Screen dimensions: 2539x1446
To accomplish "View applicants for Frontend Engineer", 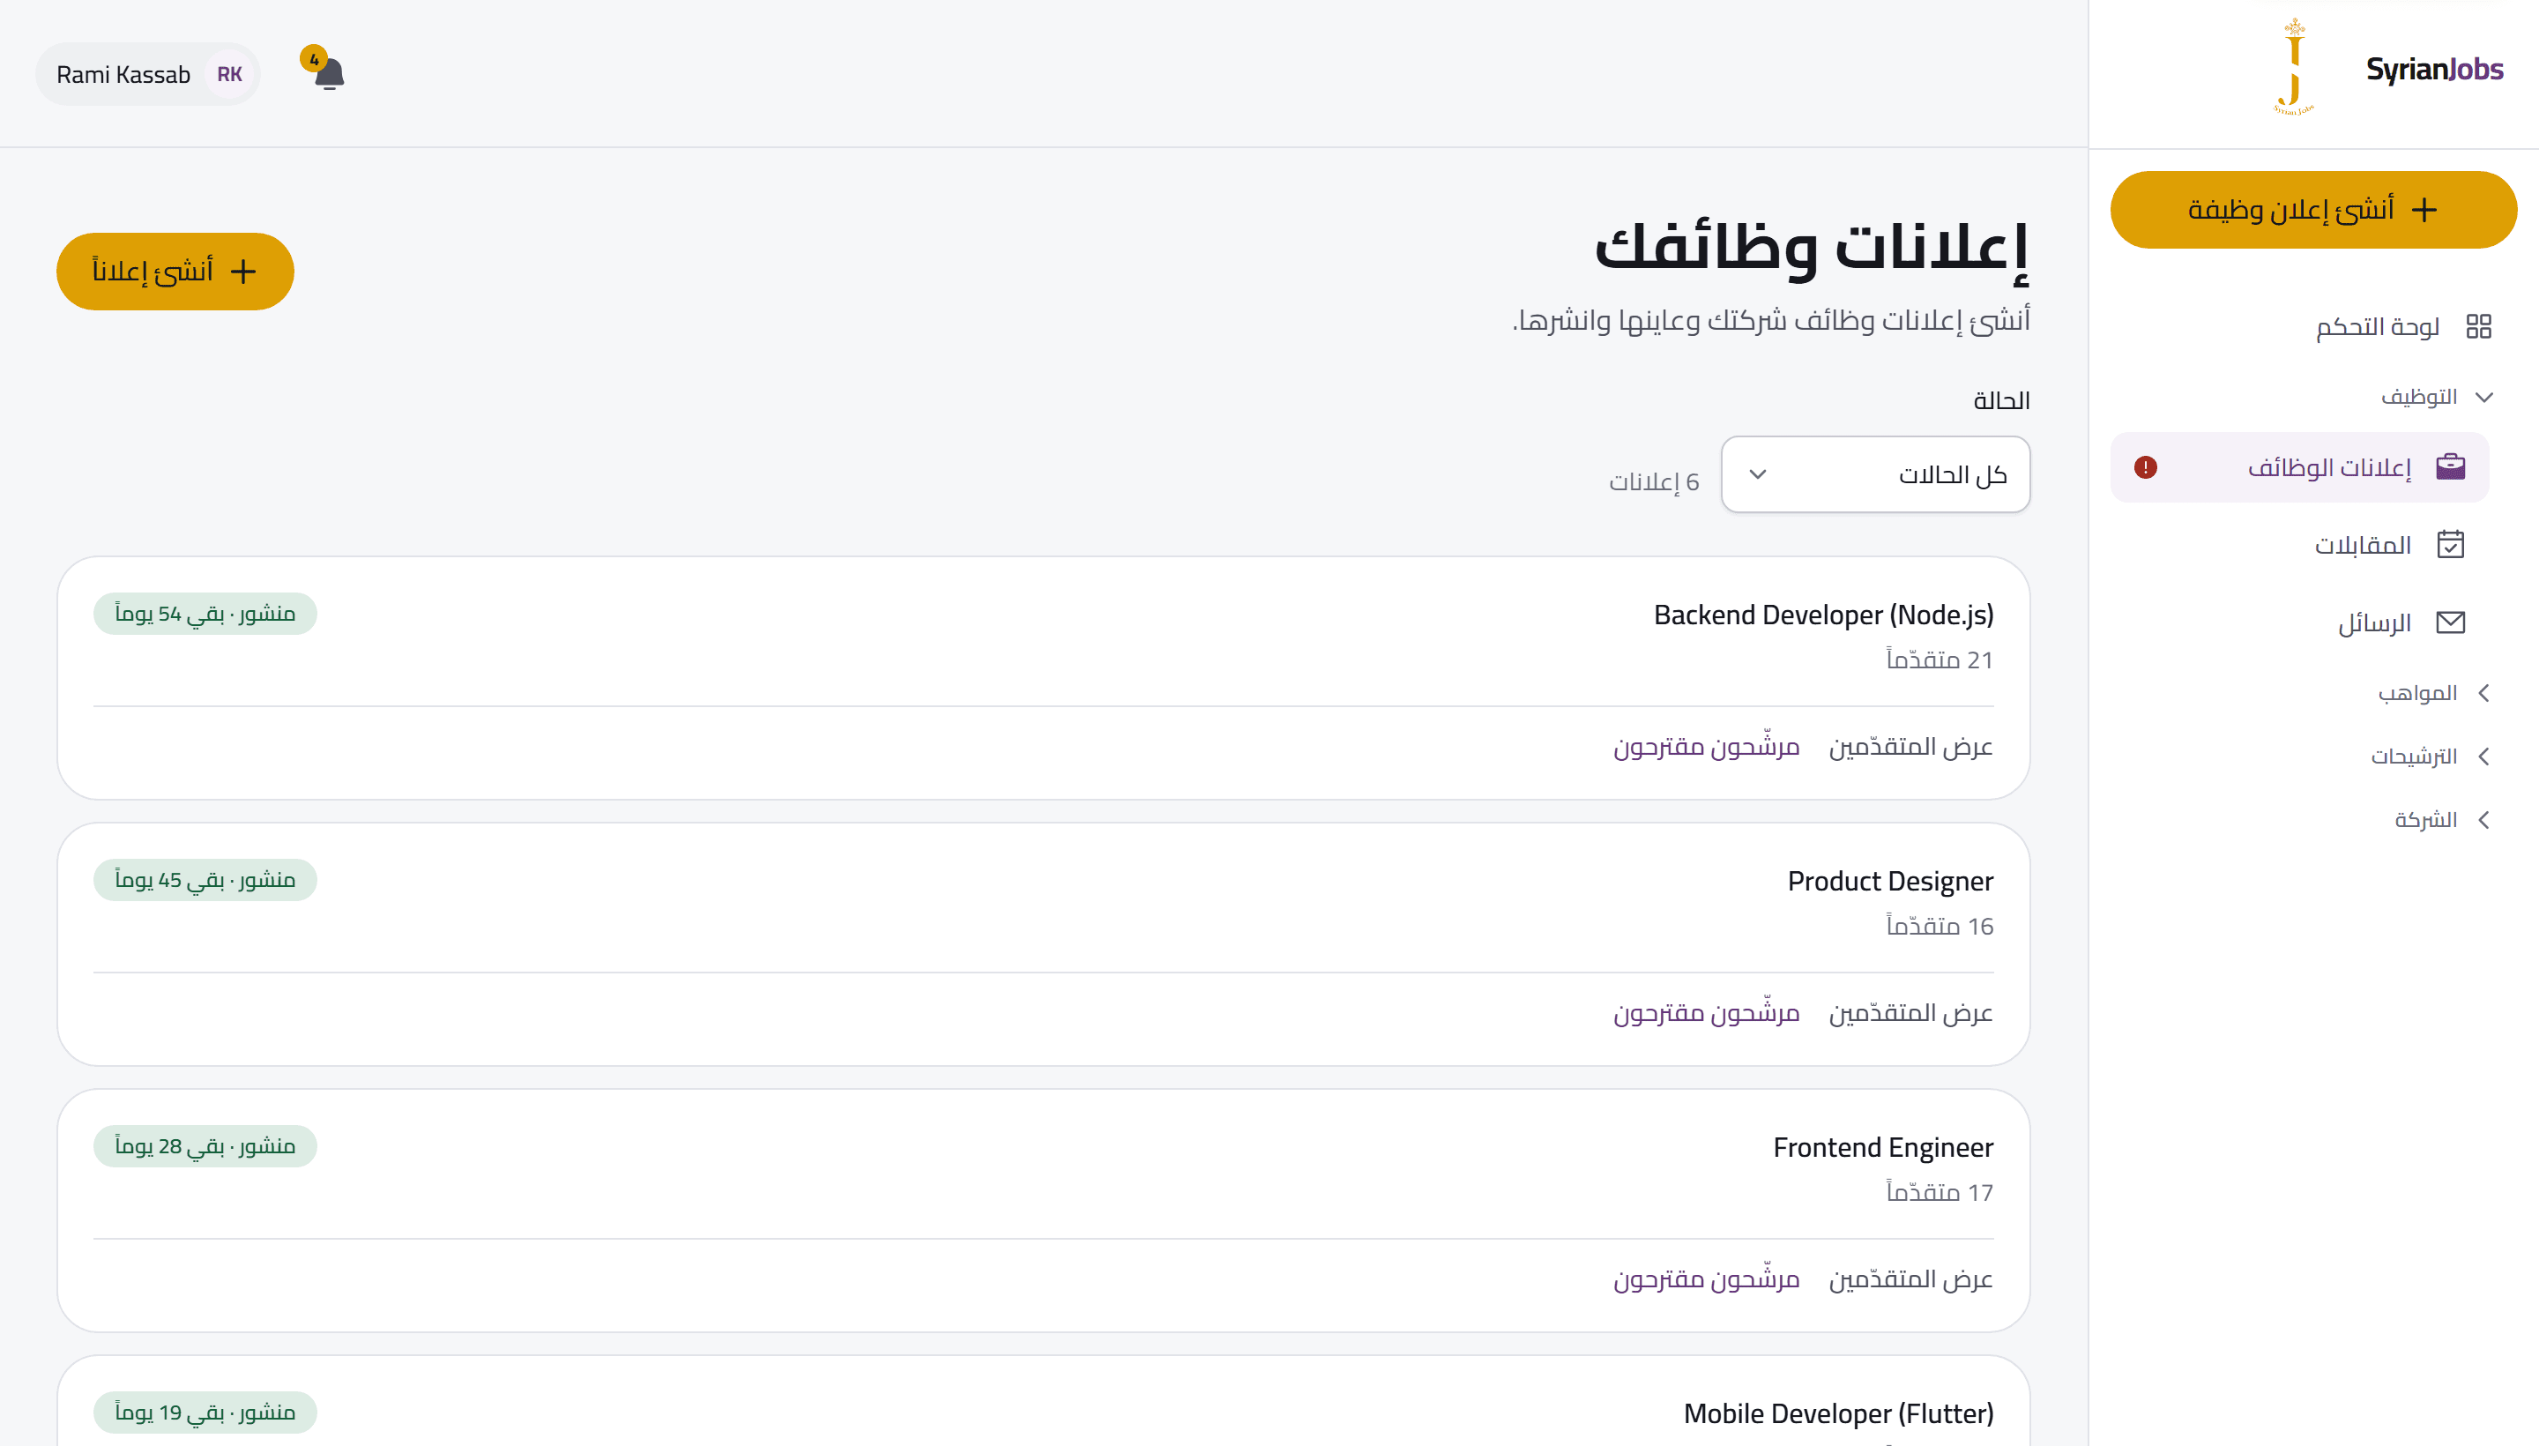I will tap(1910, 1279).
